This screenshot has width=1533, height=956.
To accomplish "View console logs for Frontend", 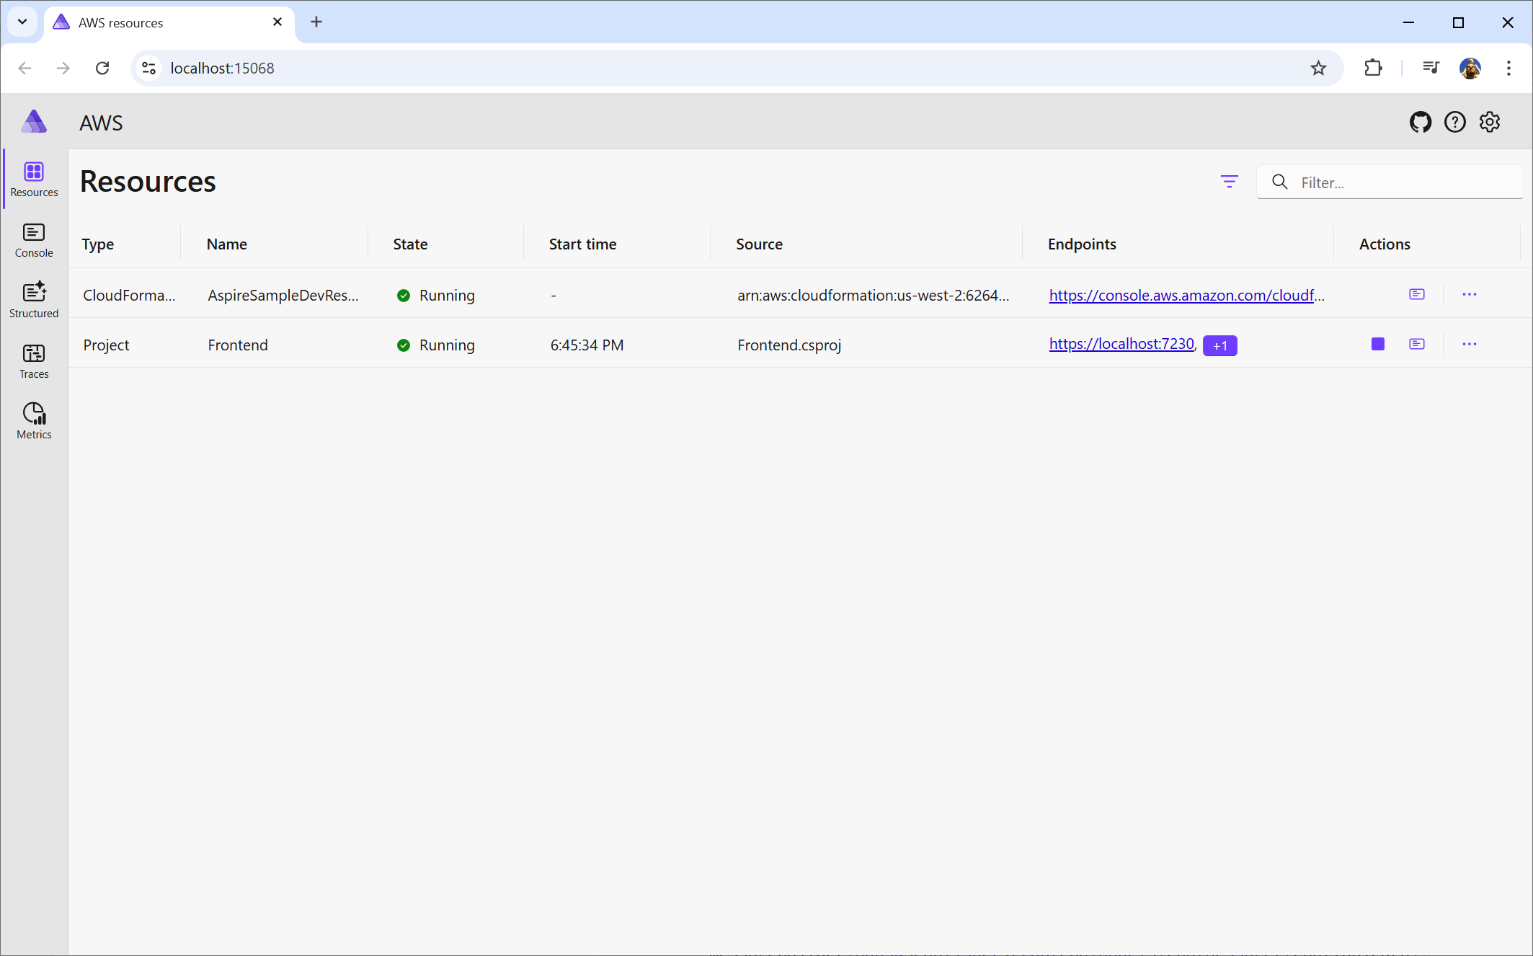I will (1416, 345).
